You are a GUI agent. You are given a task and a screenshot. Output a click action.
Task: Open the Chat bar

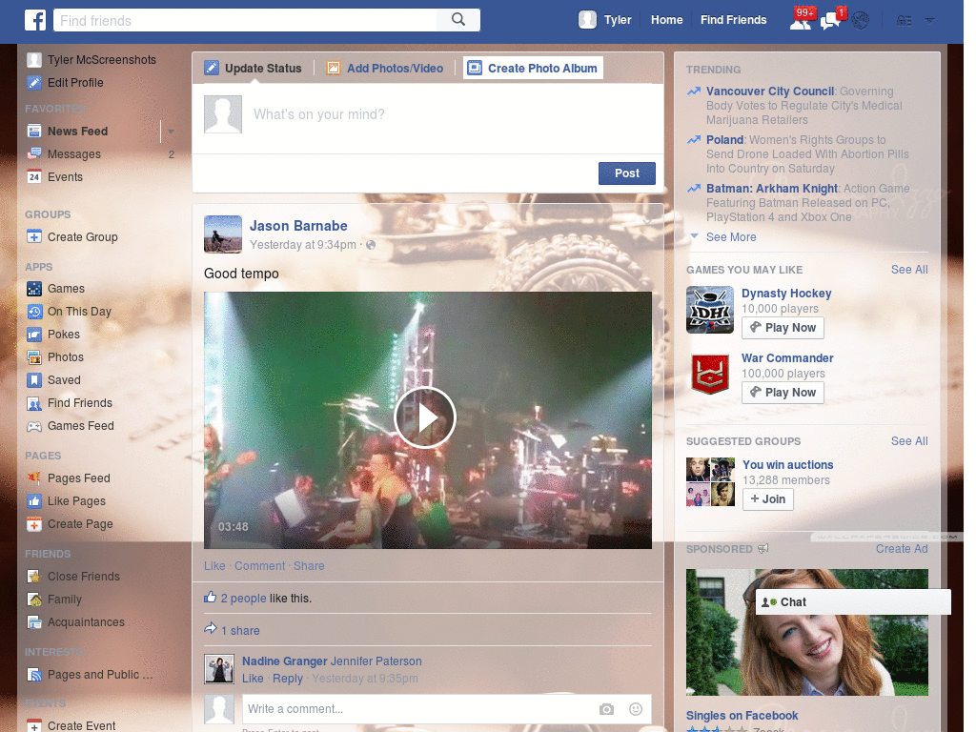853,602
